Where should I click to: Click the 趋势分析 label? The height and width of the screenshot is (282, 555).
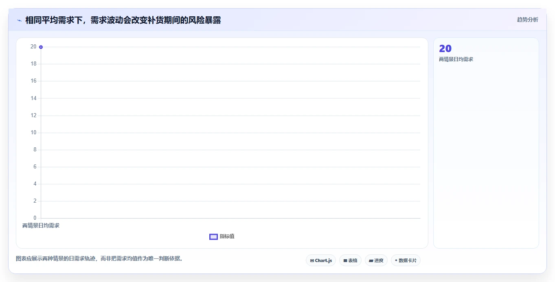click(x=527, y=20)
